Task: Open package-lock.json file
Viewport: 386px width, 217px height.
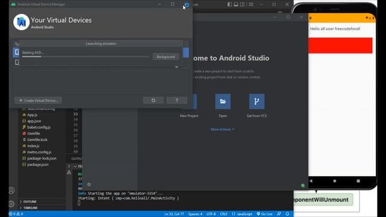Action: 42,158
